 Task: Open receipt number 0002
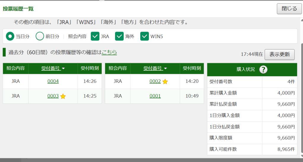tap(155, 81)
